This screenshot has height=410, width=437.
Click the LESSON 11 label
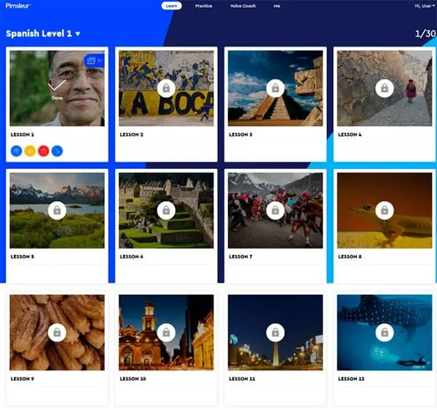coord(243,379)
